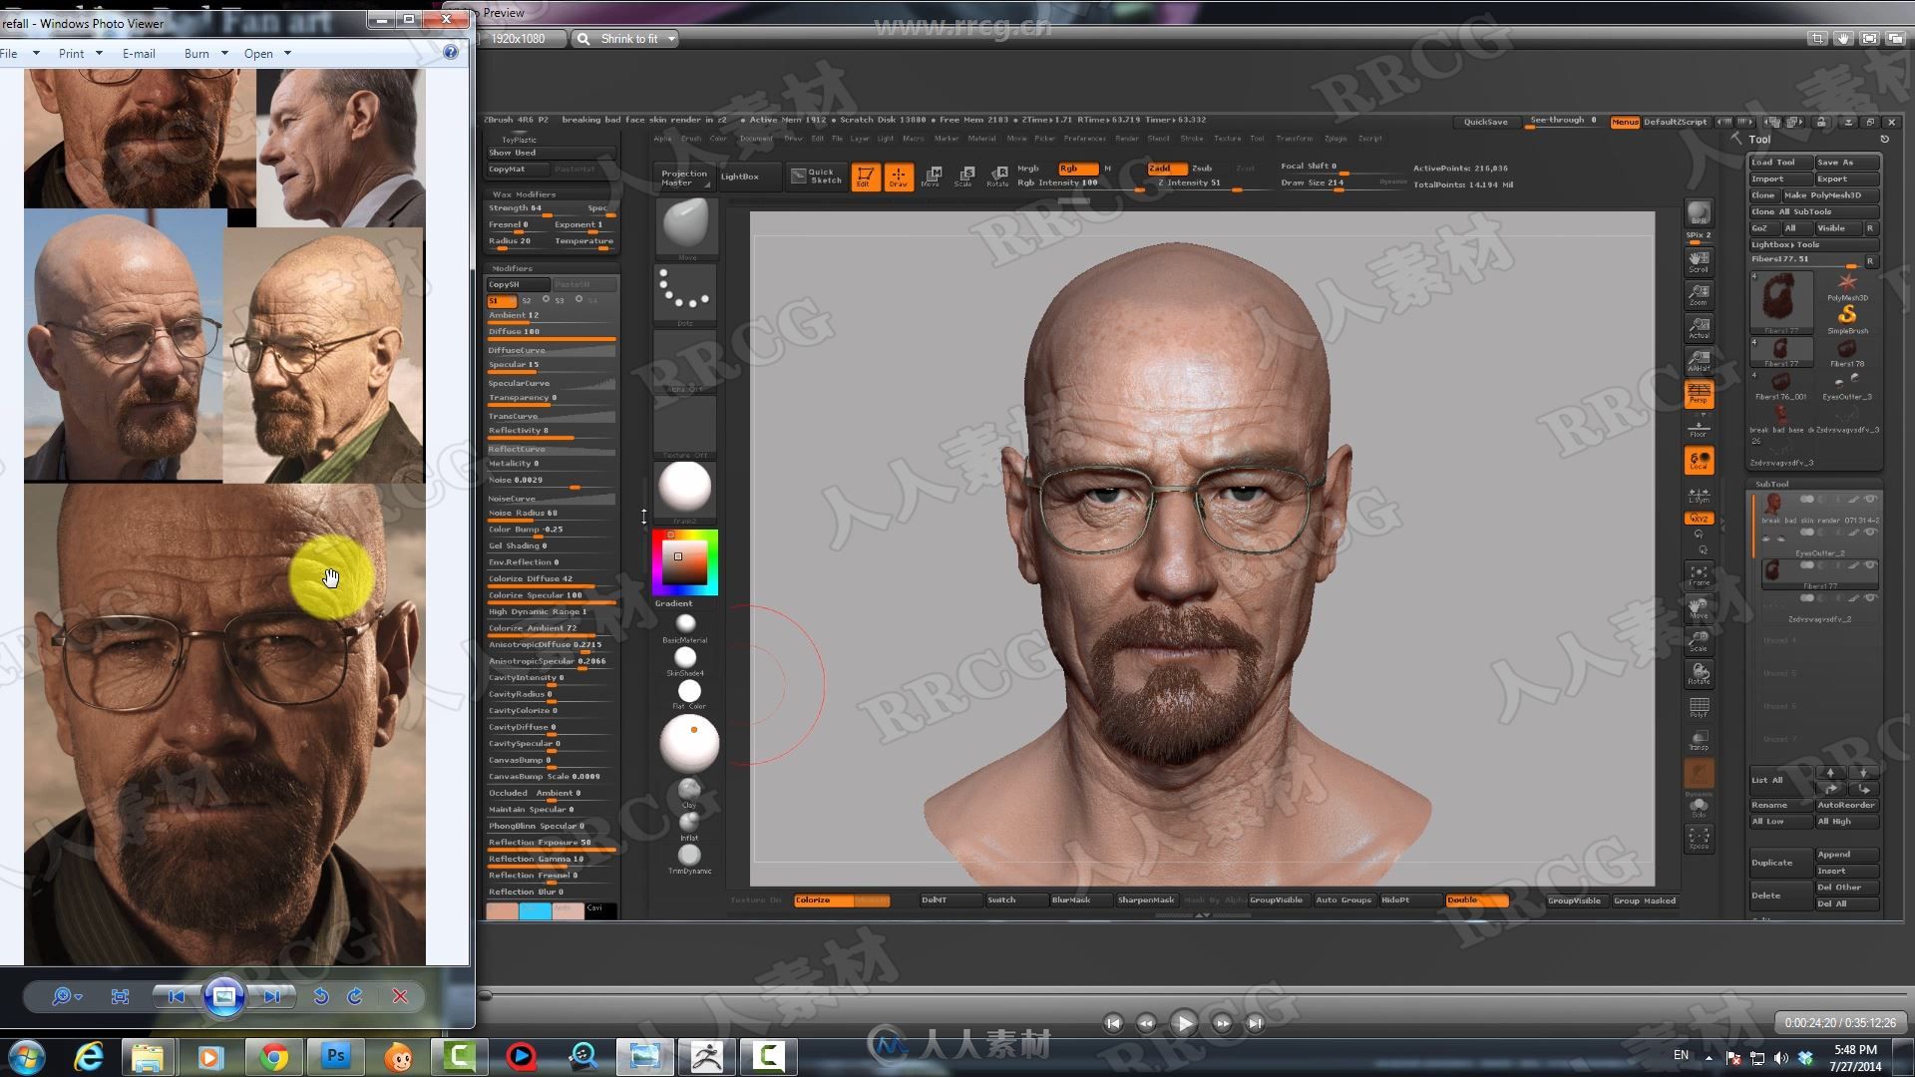Click the Duplicate subtool button
Screen dimensions: 1915x1077
pyautogui.click(x=1780, y=863)
